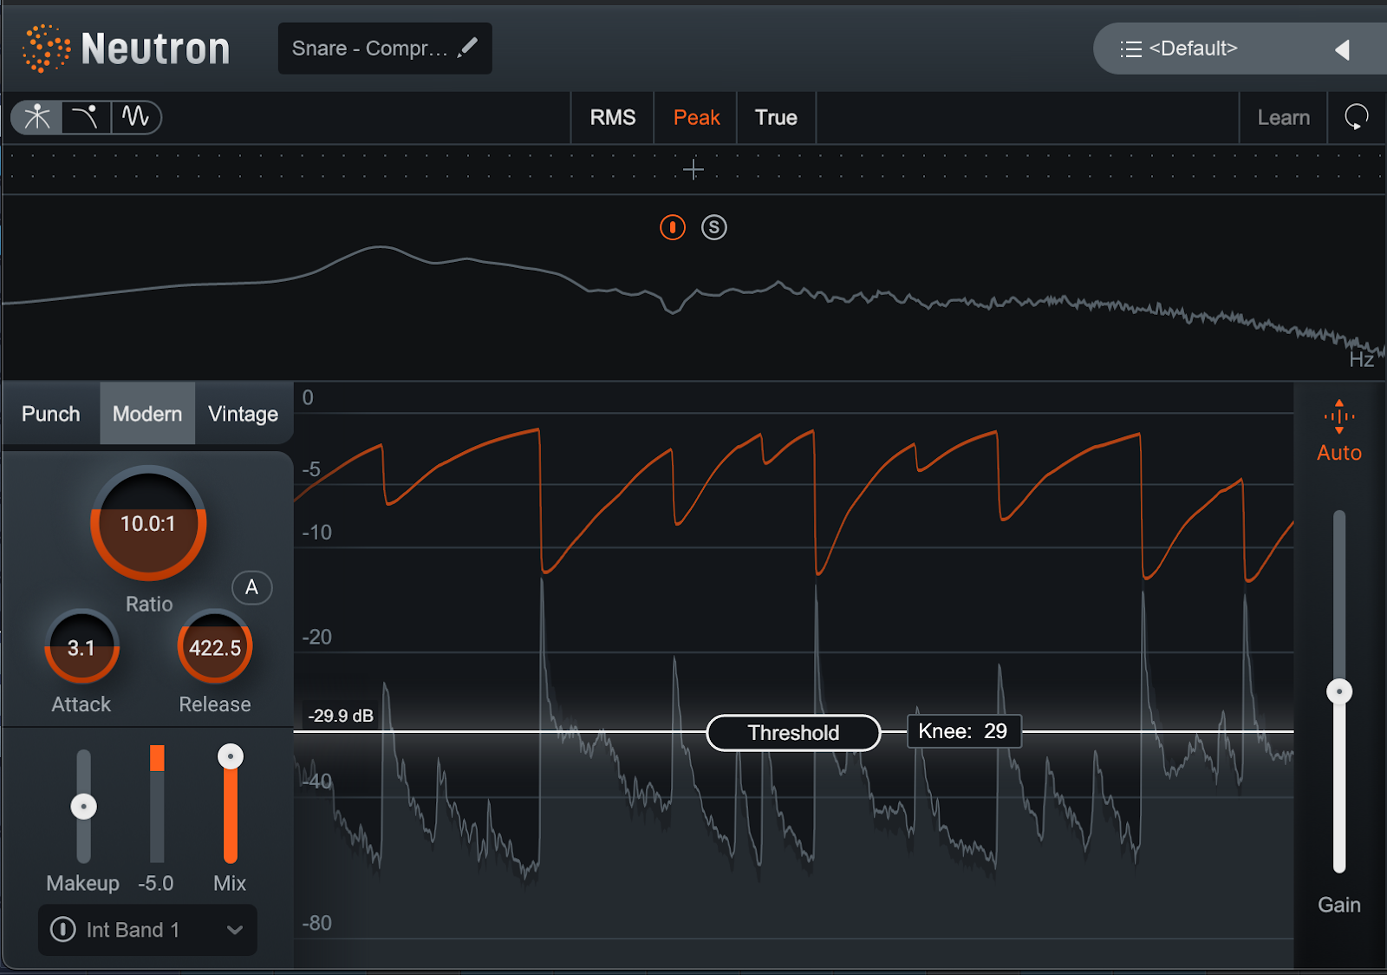Click the Threshold handle label
1387x975 pixels.
pyautogui.click(x=793, y=733)
